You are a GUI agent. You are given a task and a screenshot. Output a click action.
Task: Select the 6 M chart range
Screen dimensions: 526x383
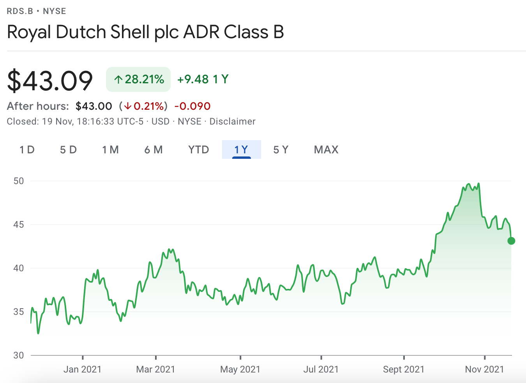[154, 149]
